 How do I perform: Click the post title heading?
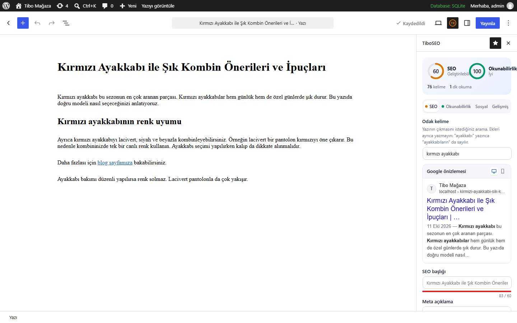192,67
